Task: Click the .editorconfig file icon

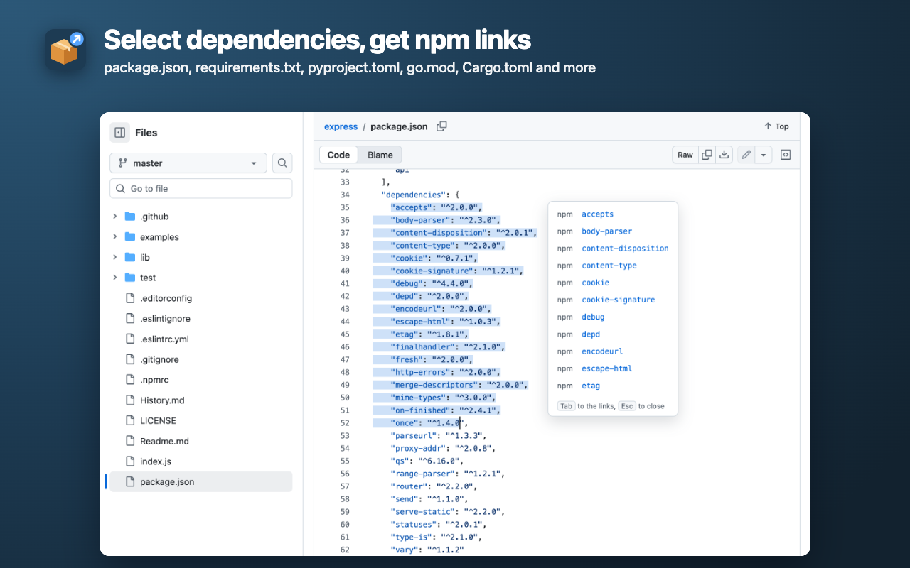Action: tap(130, 298)
